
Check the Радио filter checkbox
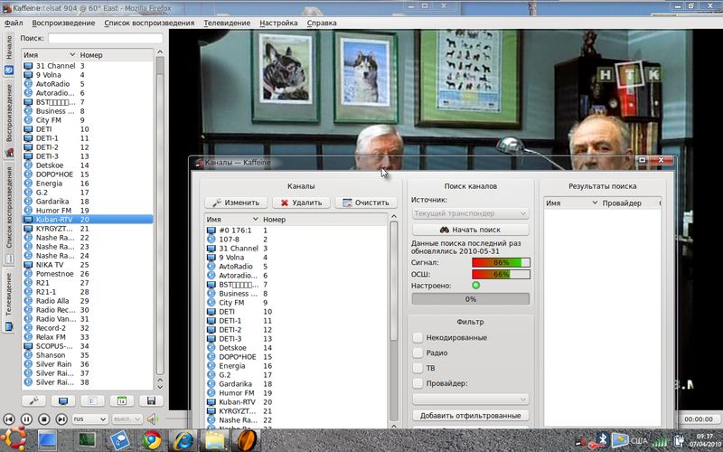coord(418,353)
